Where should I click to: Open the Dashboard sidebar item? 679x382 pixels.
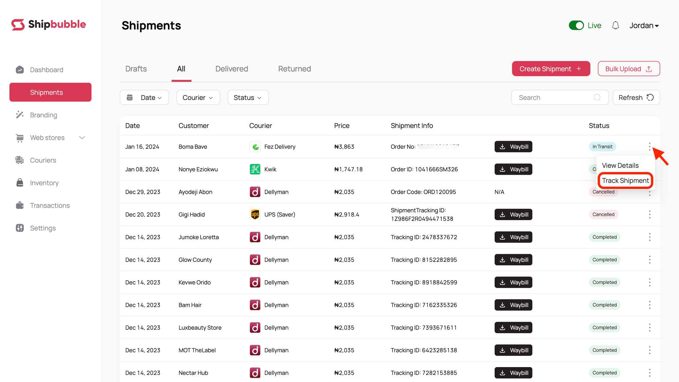(x=46, y=70)
